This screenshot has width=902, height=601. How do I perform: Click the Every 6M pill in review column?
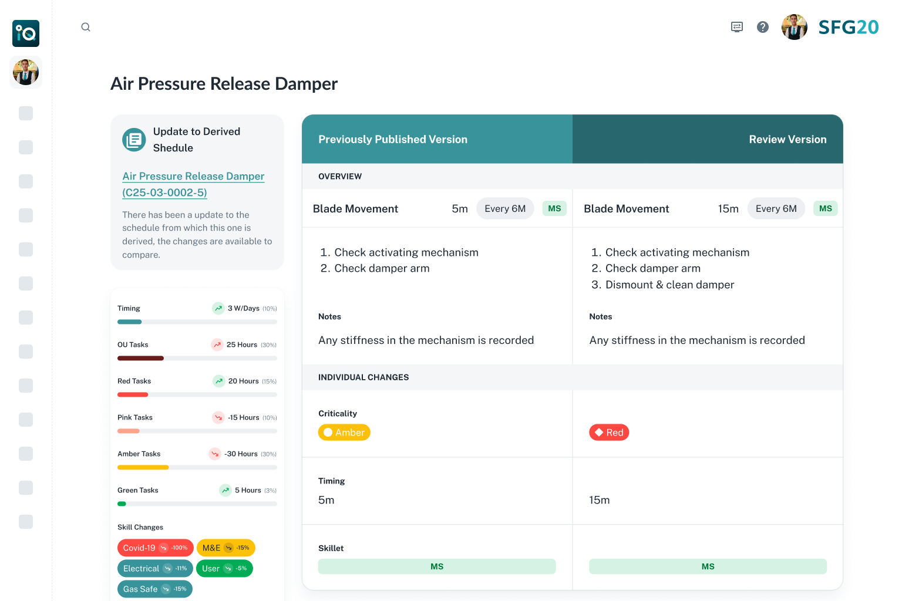click(x=776, y=208)
